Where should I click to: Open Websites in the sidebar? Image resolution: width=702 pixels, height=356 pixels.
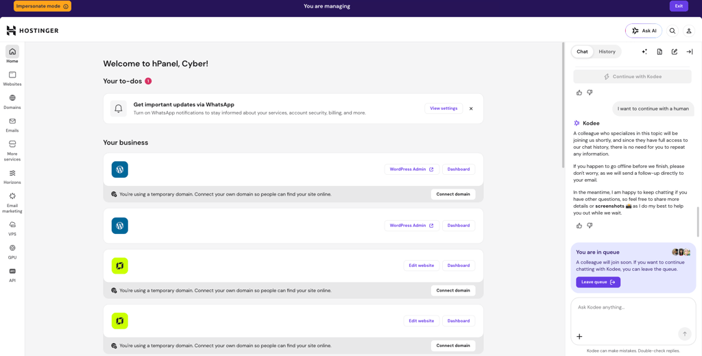tap(12, 78)
